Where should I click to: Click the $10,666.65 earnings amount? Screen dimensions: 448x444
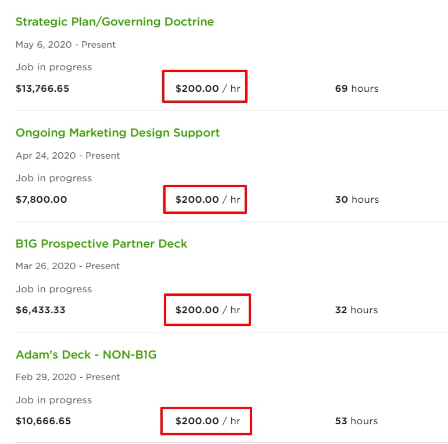(43, 421)
